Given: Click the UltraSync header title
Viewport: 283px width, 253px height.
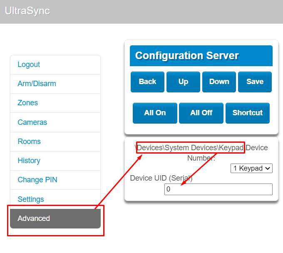Looking at the screenshot, I should coord(27,11).
